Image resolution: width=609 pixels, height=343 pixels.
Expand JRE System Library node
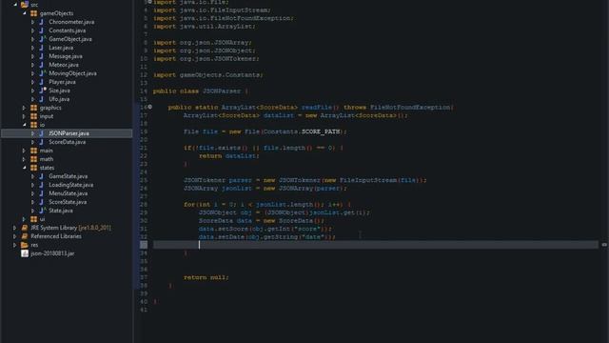(15, 228)
